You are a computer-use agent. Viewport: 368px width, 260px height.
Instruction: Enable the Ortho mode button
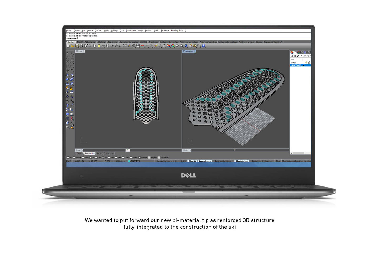[183, 161]
